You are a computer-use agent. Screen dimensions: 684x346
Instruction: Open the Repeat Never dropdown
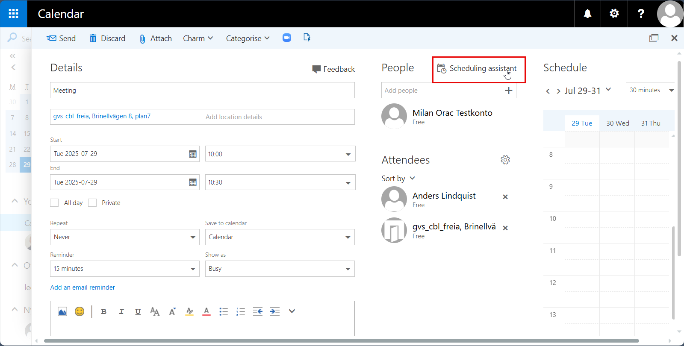point(125,237)
